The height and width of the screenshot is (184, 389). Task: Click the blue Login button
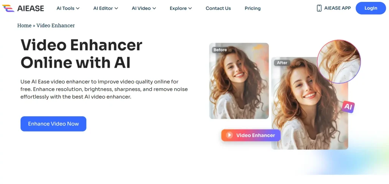coord(370,8)
